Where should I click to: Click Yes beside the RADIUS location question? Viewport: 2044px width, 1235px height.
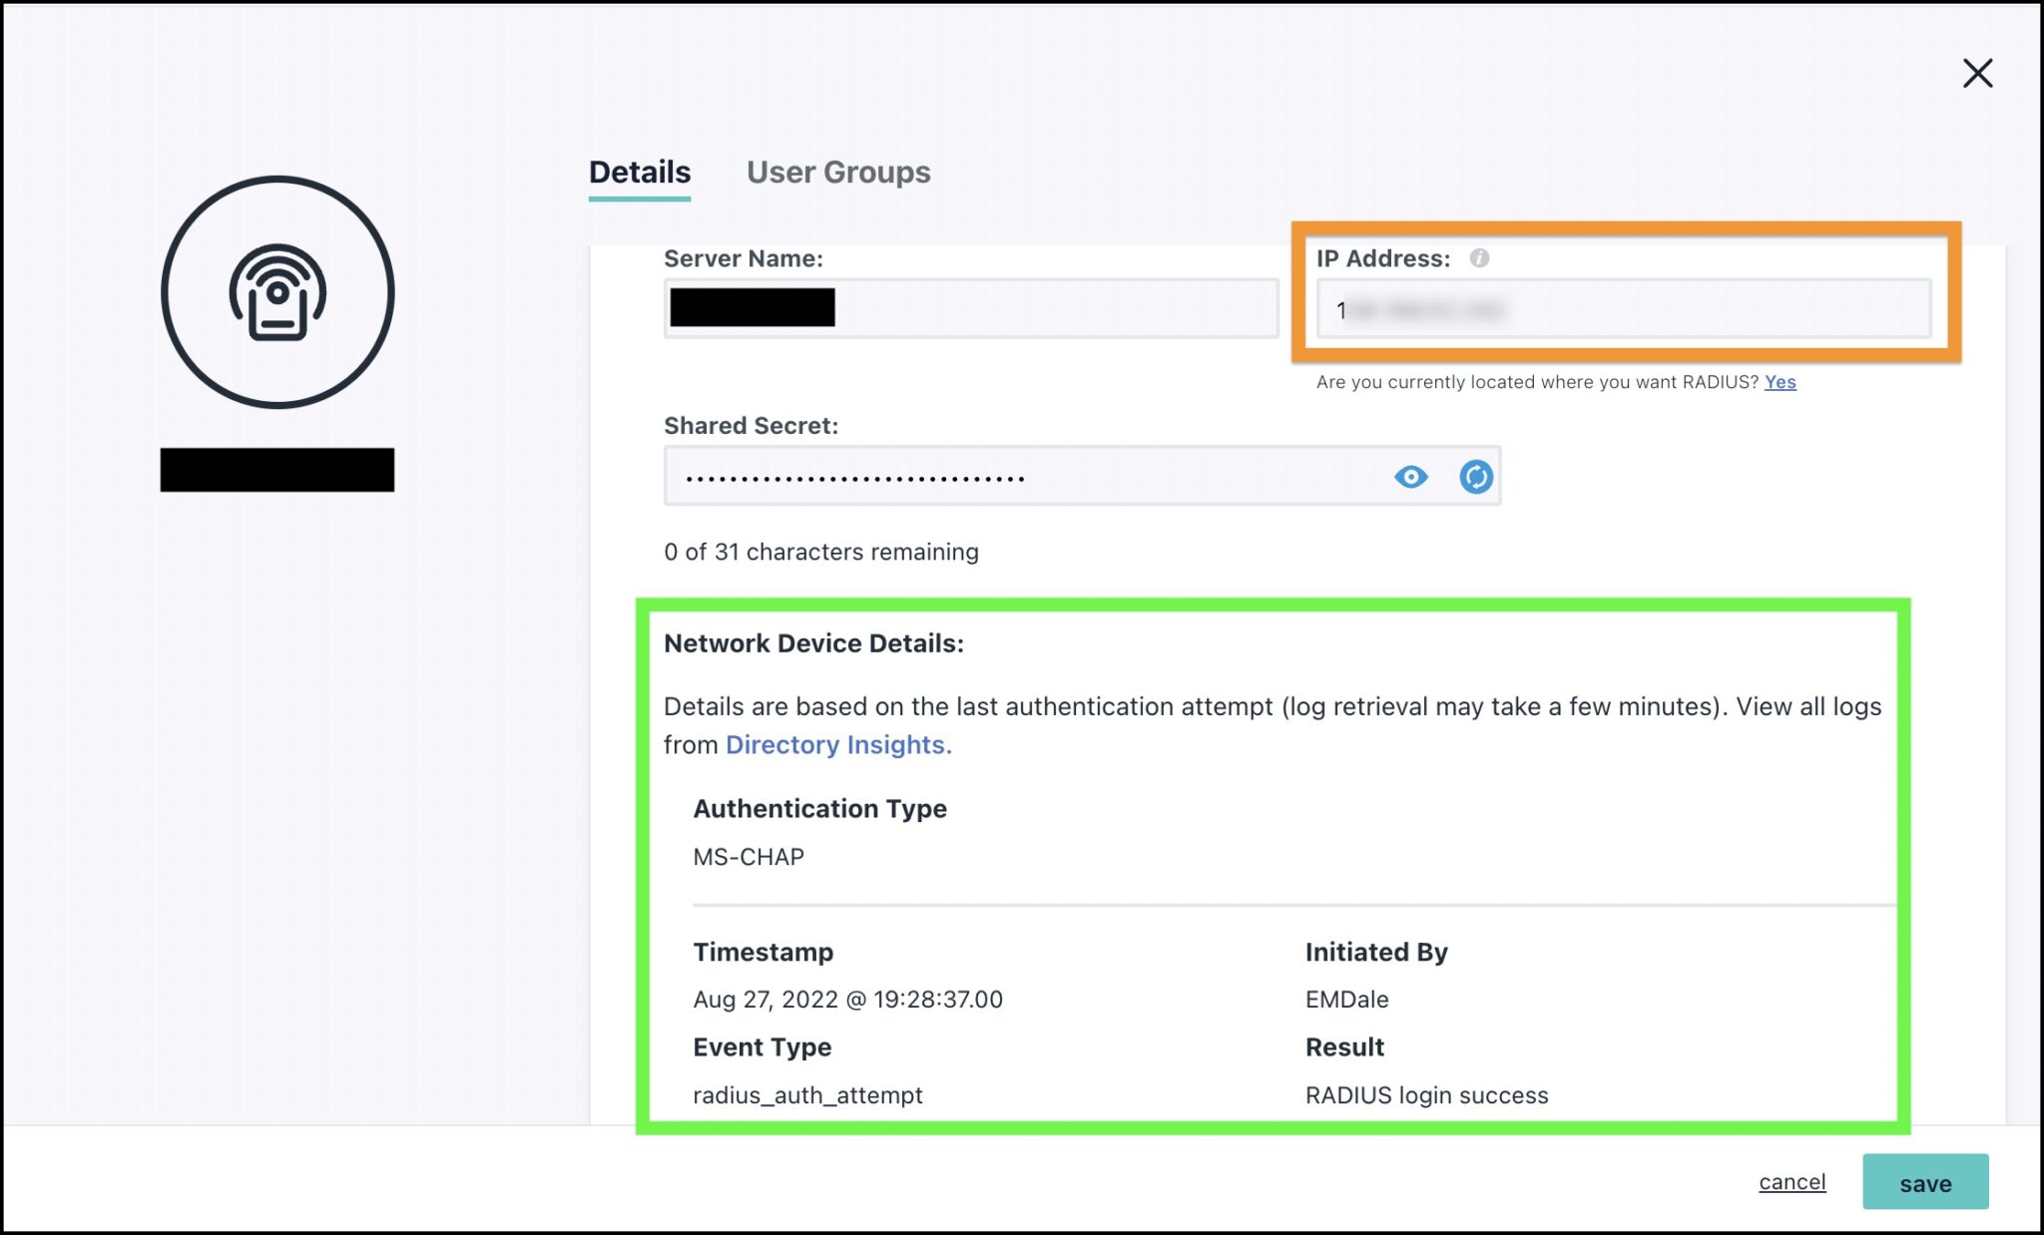[1781, 381]
